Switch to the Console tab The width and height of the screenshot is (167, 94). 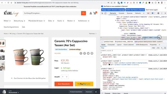click(x=121, y=13)
